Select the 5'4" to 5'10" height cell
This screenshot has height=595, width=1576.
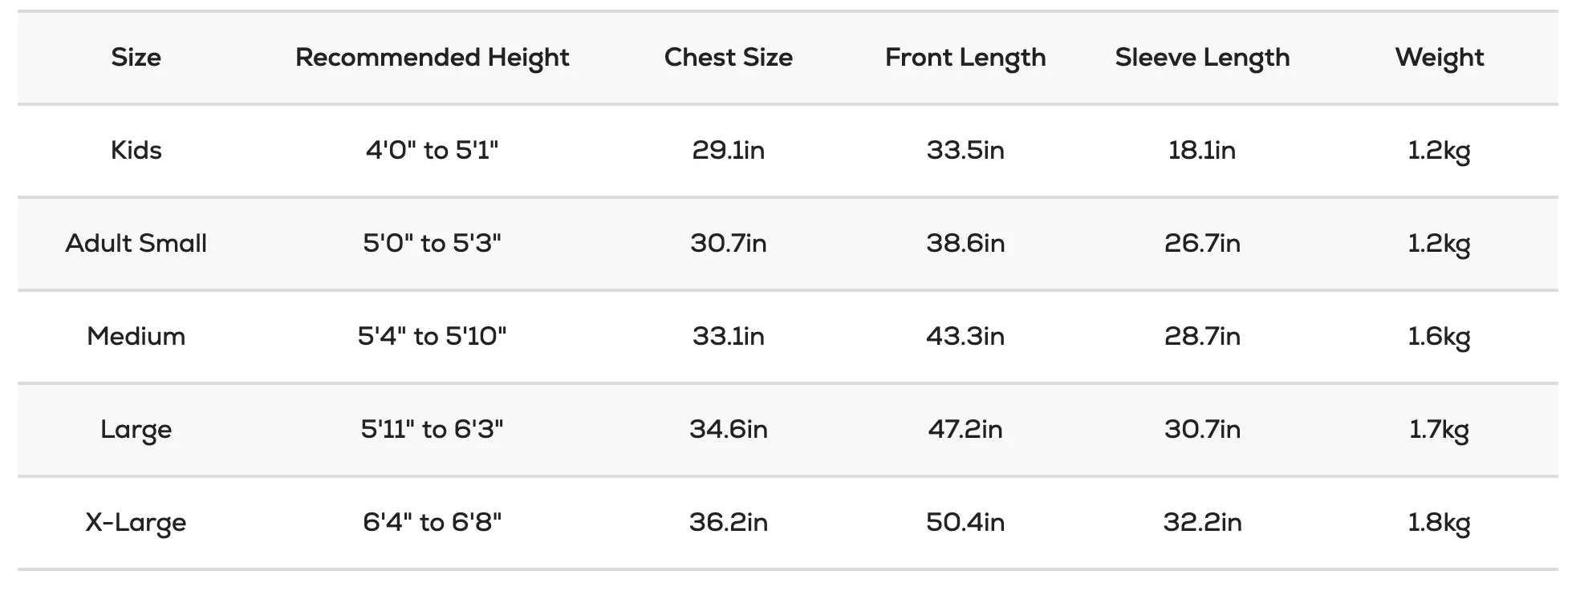[x=433, y=336]
